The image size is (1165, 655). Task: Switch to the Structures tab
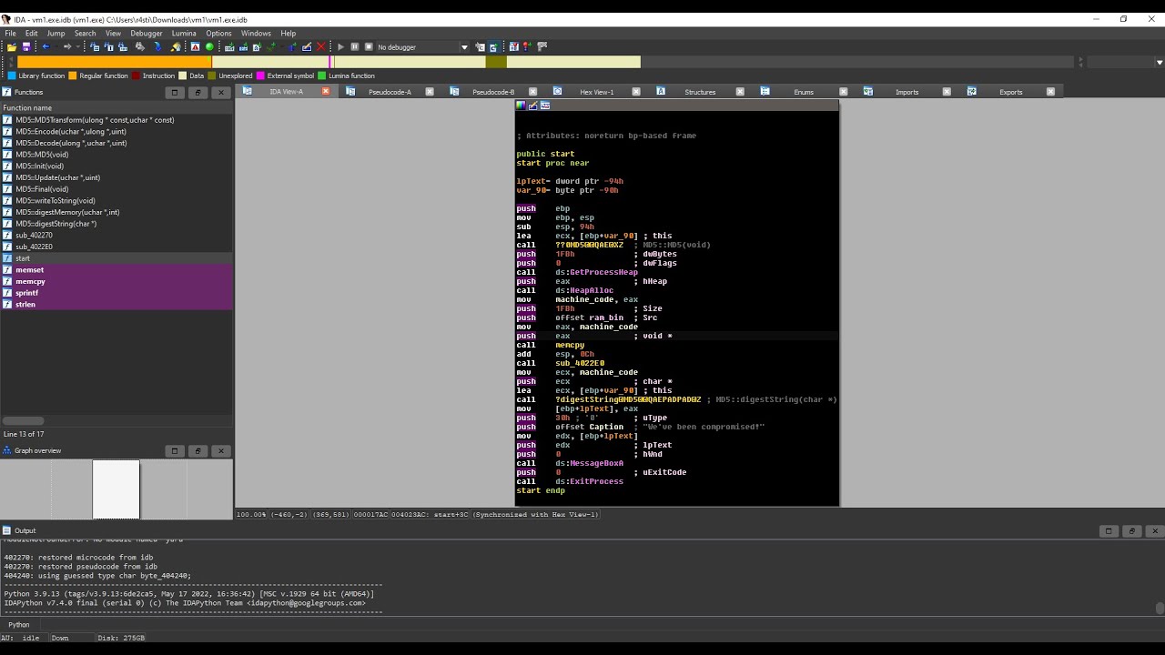tap(700, 92)
